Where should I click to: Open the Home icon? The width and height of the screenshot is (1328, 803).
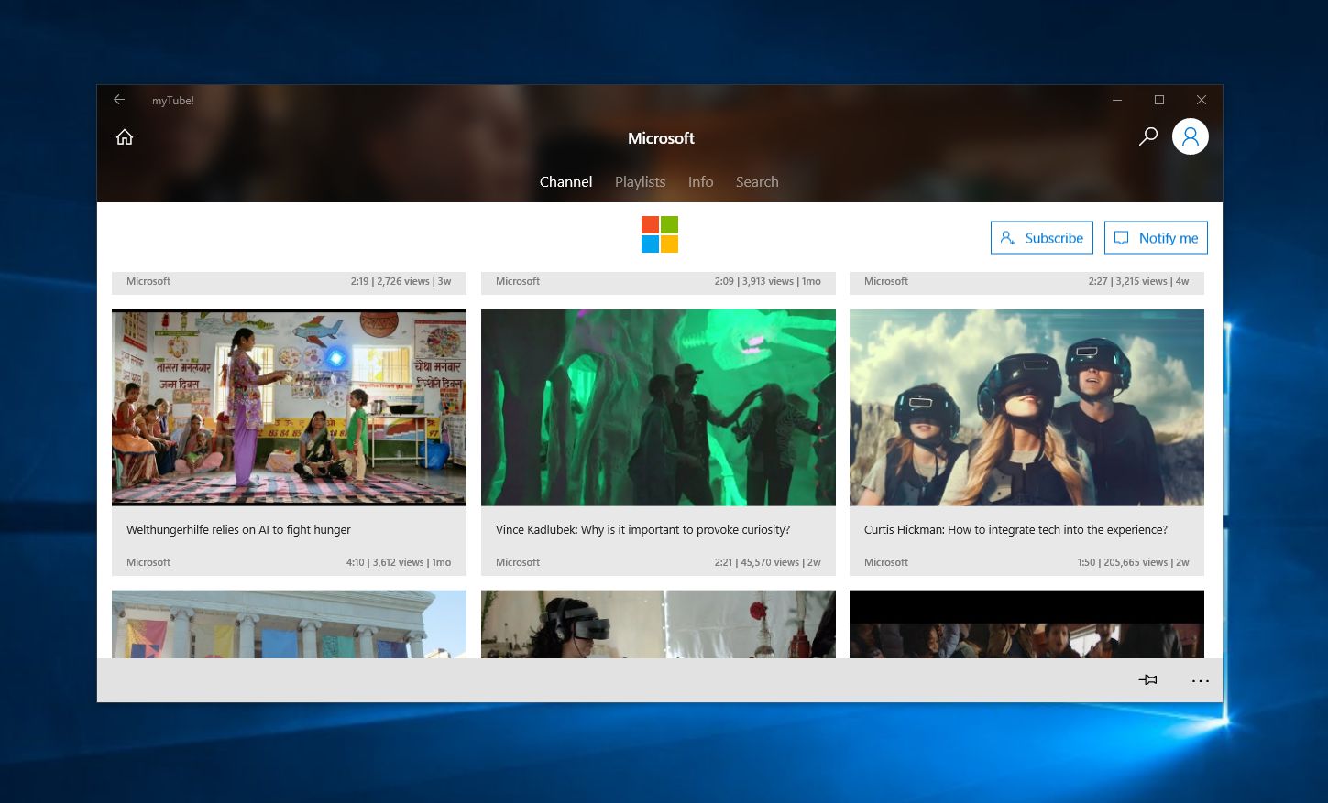(125, 137)
